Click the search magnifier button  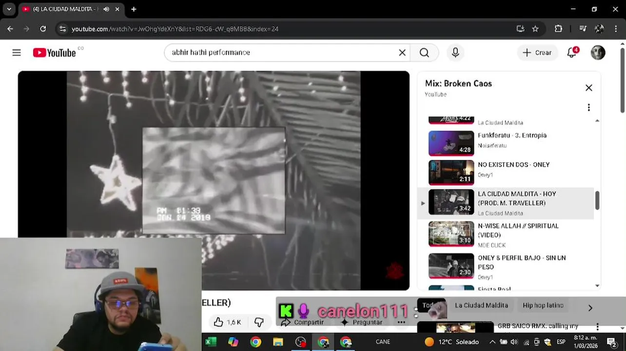click(424, 52)
